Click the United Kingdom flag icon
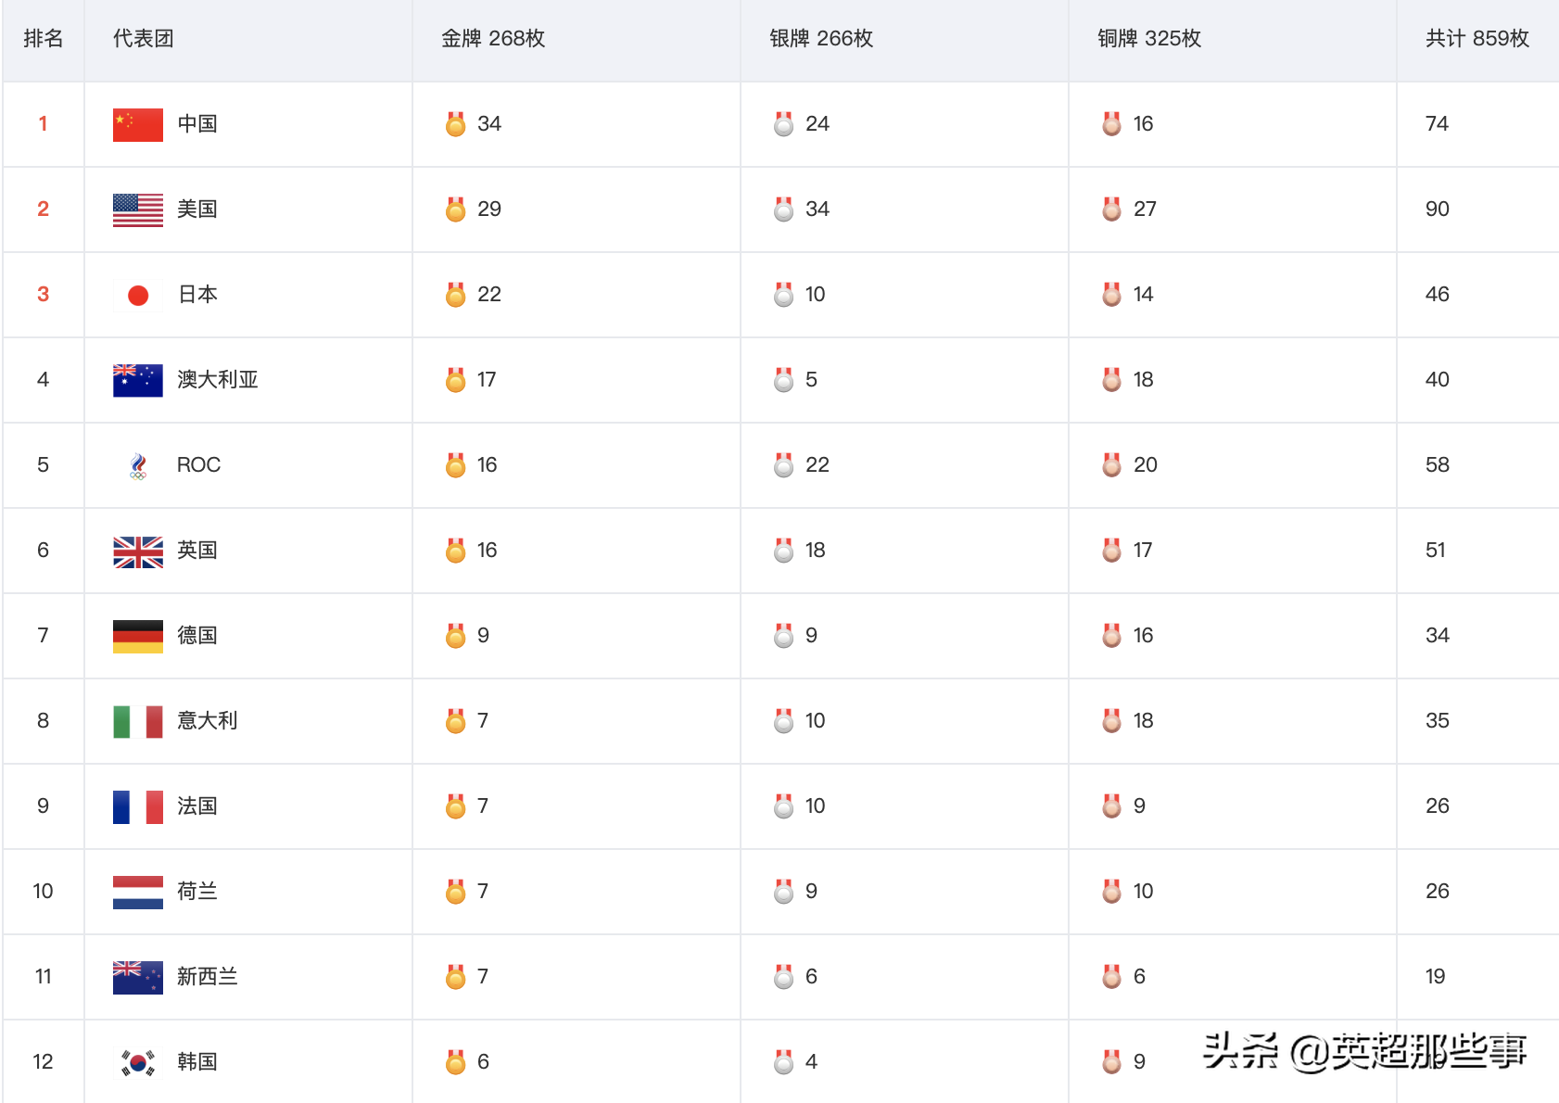Image resolution: width=1559 pixels, height=1103 pixels. coord(137,551)
